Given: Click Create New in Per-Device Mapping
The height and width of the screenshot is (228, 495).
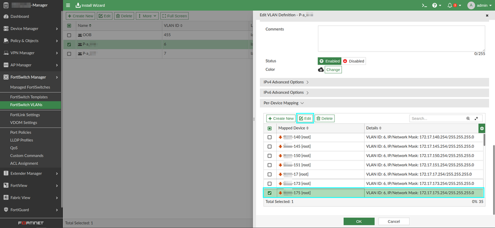Looking at the screenshot, I should (281, 118).
